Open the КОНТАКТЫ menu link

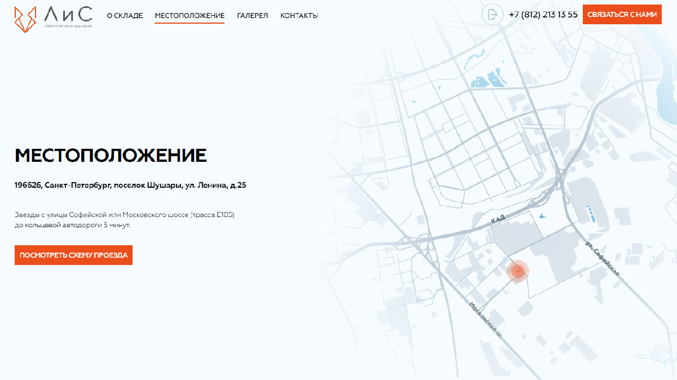299,16
